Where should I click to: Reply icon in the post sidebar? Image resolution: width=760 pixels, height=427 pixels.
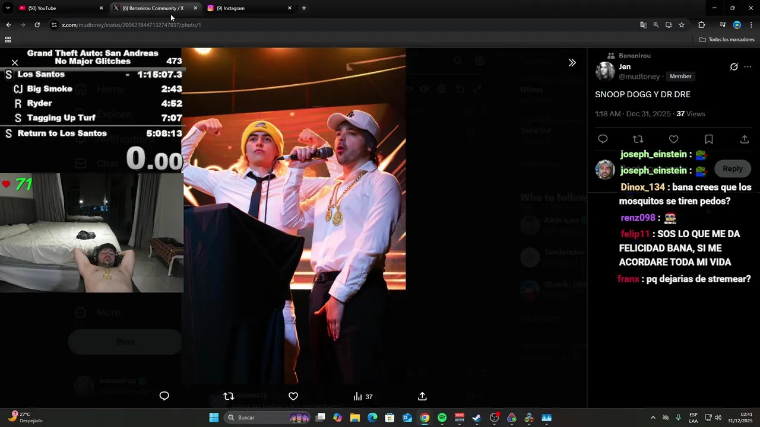coord(603,139)
